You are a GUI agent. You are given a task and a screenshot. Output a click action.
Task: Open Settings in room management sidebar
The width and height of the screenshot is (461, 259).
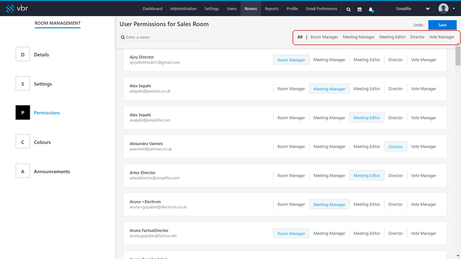pyautogui.click(x=43, y=84)
